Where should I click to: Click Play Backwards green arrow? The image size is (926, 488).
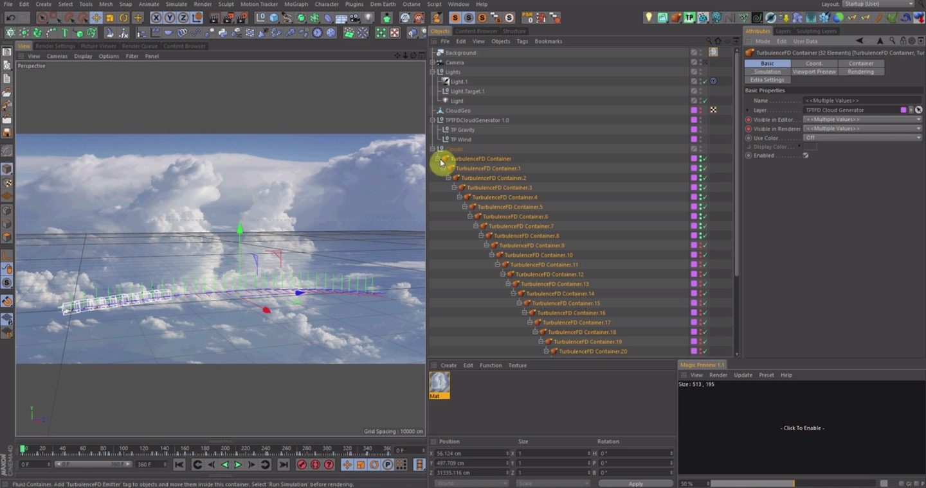225,465
